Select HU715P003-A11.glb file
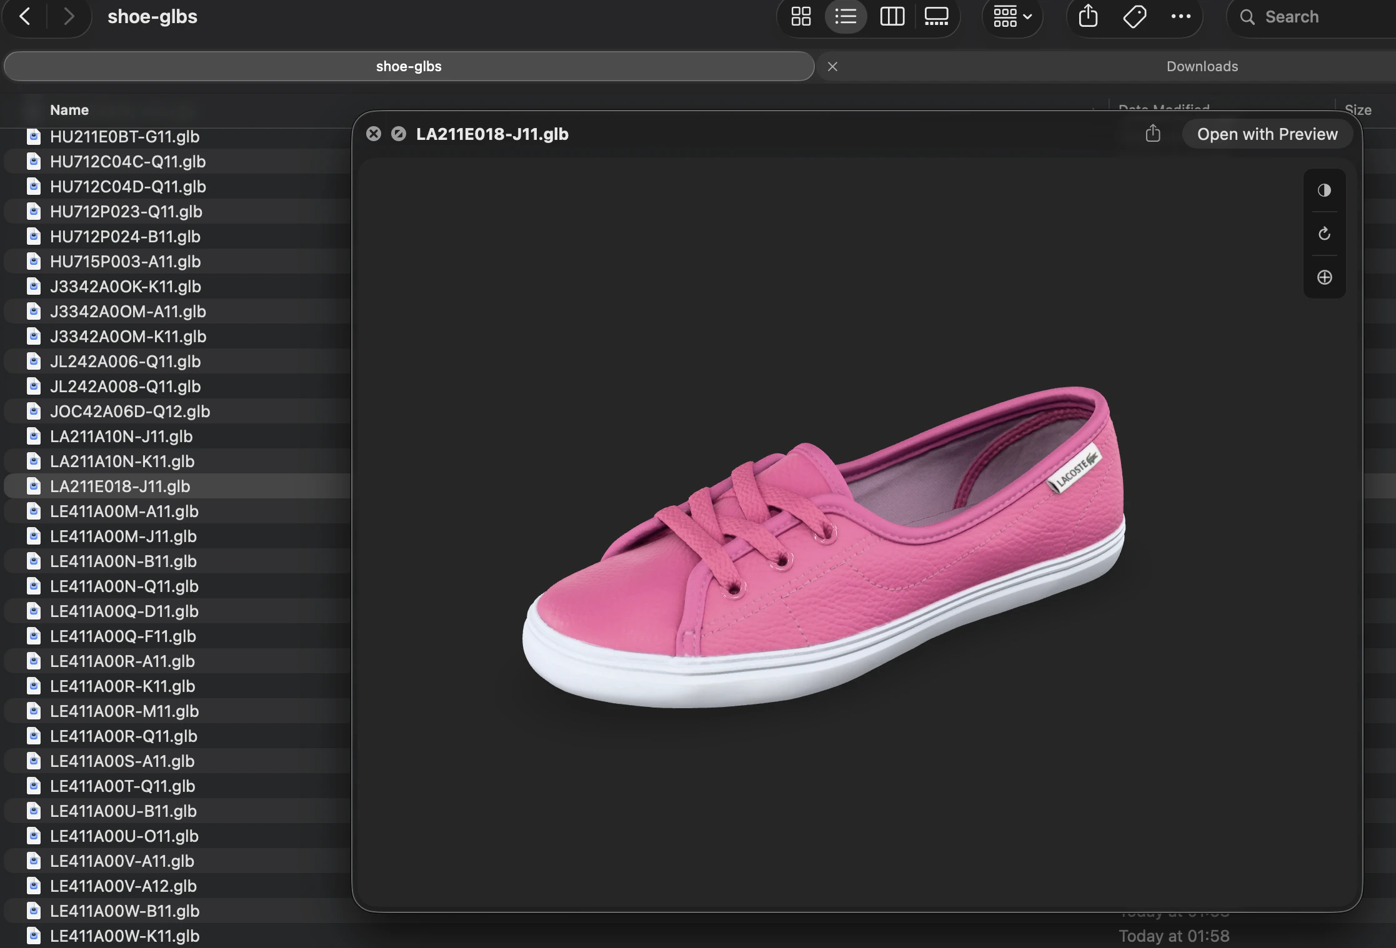The height and width of the screenshot is (948, 1396). 125,261
